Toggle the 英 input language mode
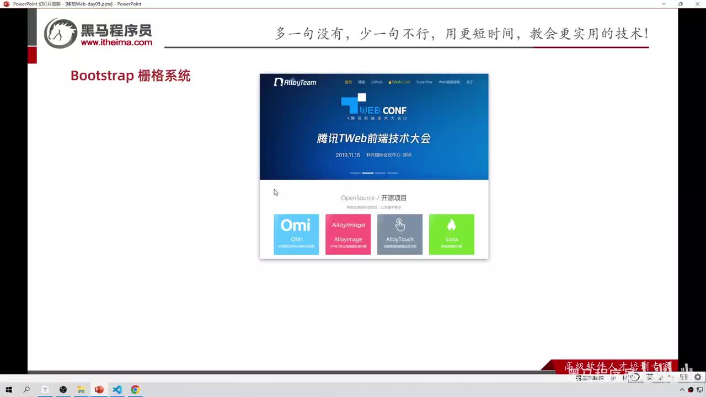Viewport: 706px width, 397px height. point(650,377)
